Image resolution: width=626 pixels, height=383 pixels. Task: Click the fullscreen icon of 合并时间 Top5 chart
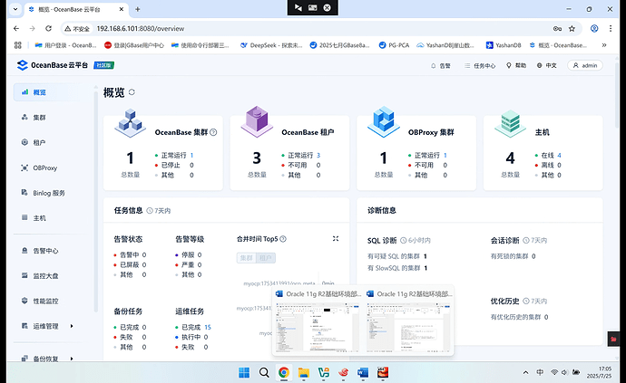[336, 239]
